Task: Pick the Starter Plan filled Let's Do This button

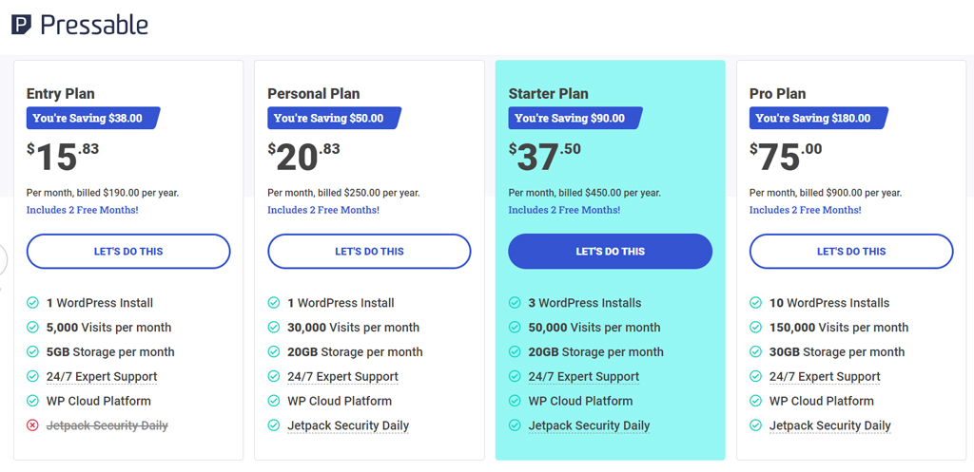Action: pos(611,252)
